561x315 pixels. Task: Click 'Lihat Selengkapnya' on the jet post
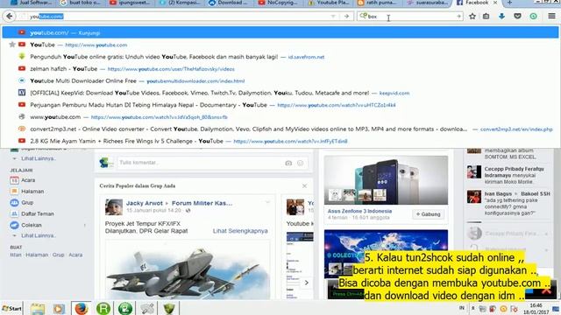click(240, 231)
